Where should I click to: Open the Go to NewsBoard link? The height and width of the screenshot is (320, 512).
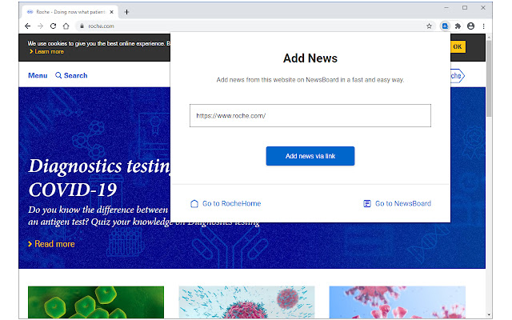click(397, 203)
